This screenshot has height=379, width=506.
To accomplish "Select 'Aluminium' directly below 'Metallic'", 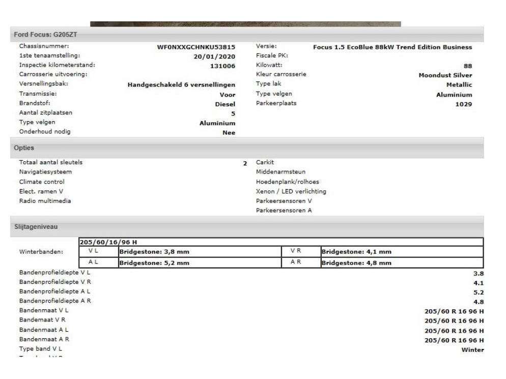I will point(454,95).
